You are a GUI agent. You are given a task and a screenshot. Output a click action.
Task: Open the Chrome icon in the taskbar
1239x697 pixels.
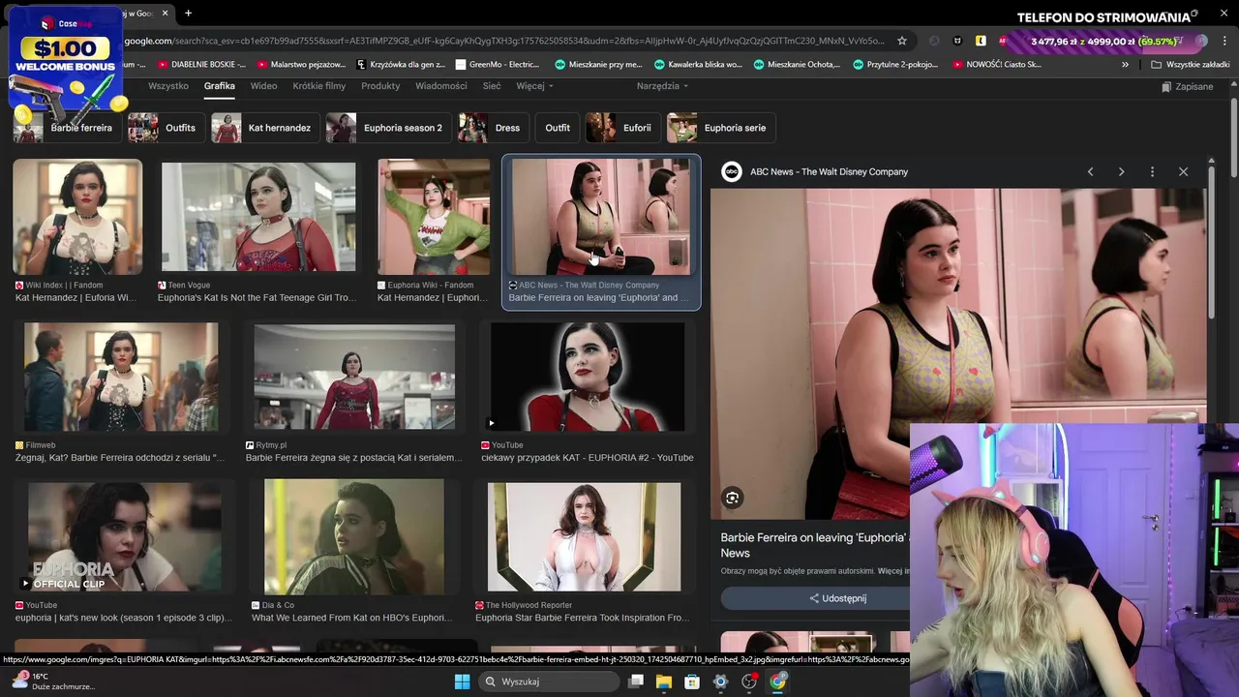point(778,682)
